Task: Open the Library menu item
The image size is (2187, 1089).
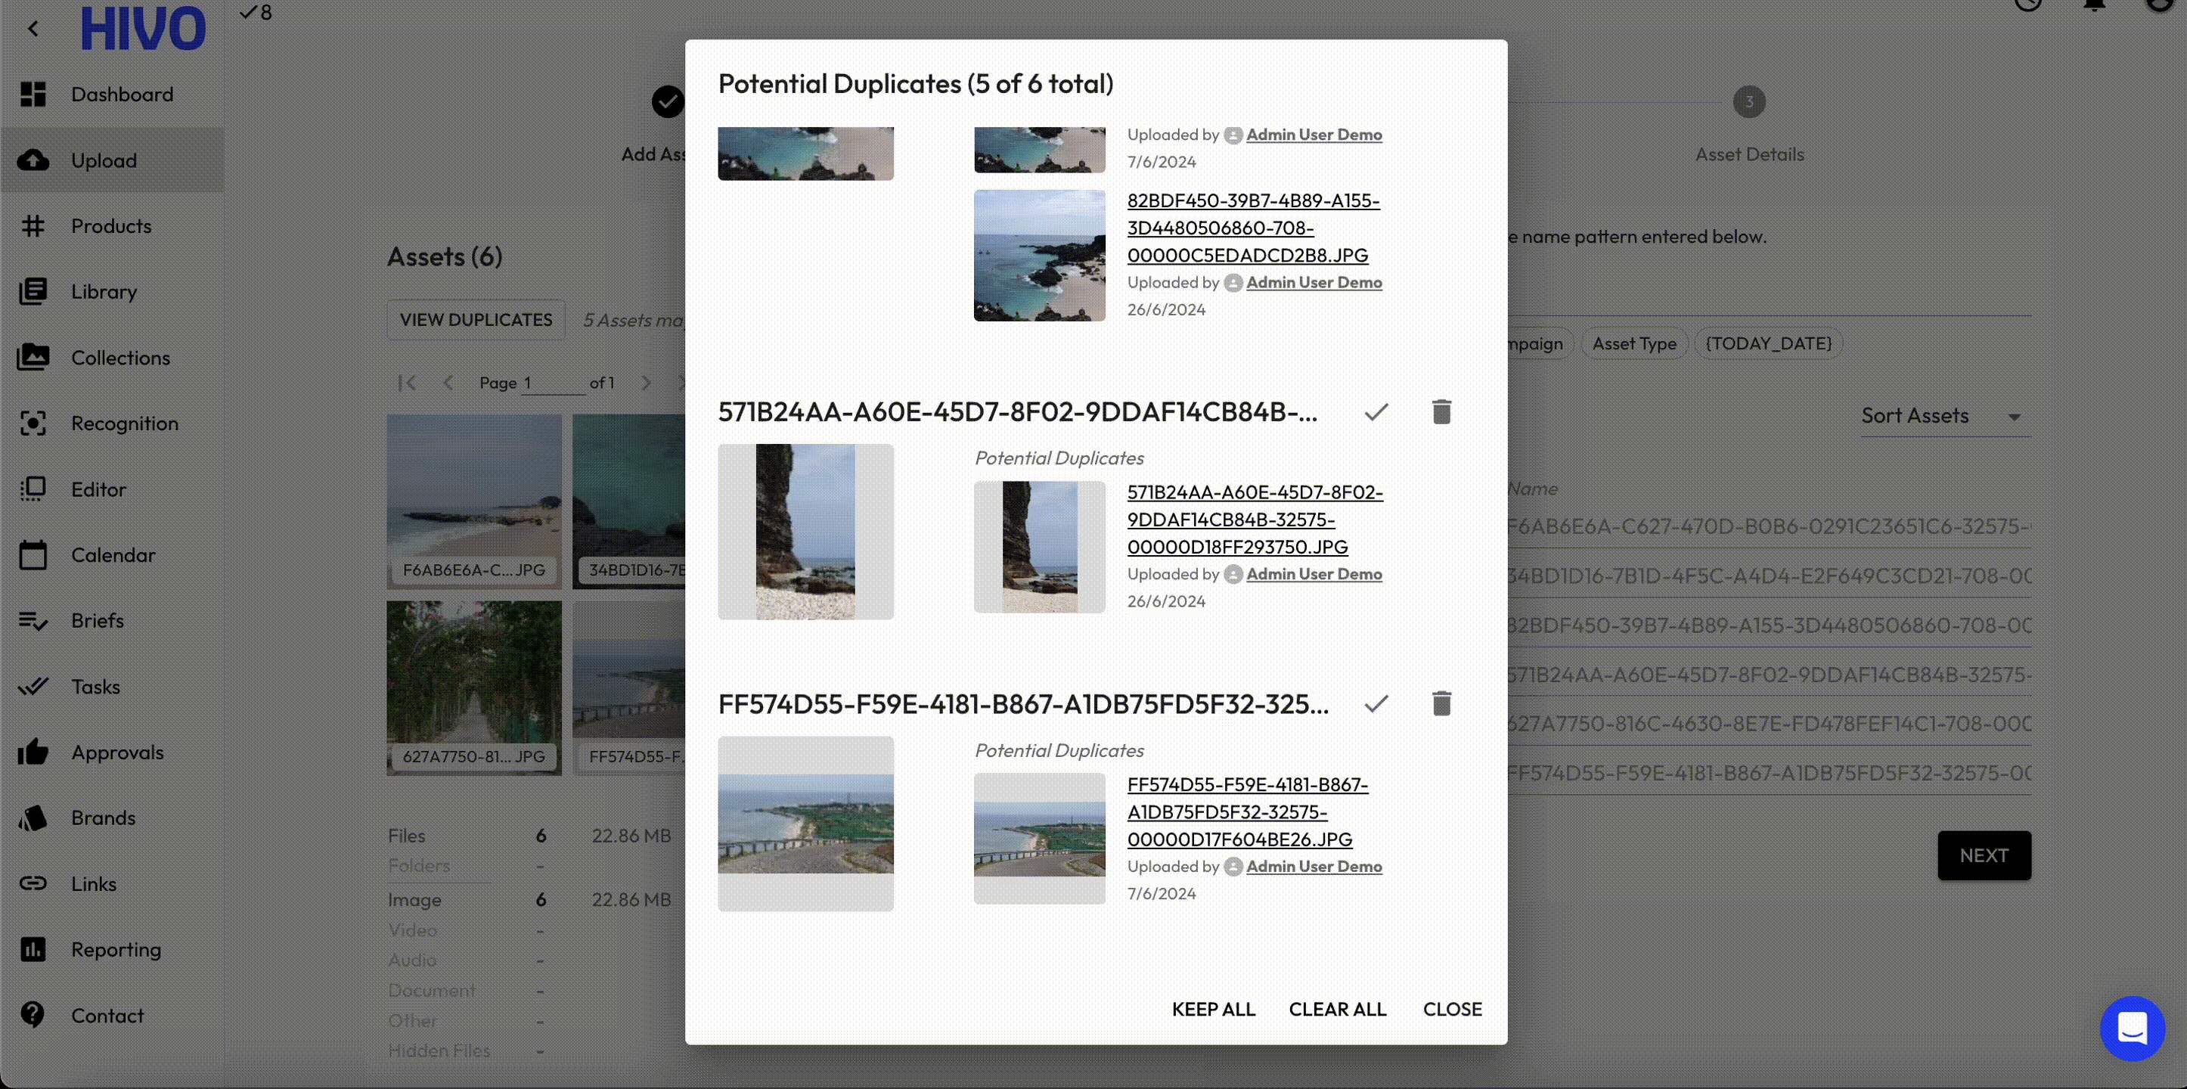Action: pos(104,292)
